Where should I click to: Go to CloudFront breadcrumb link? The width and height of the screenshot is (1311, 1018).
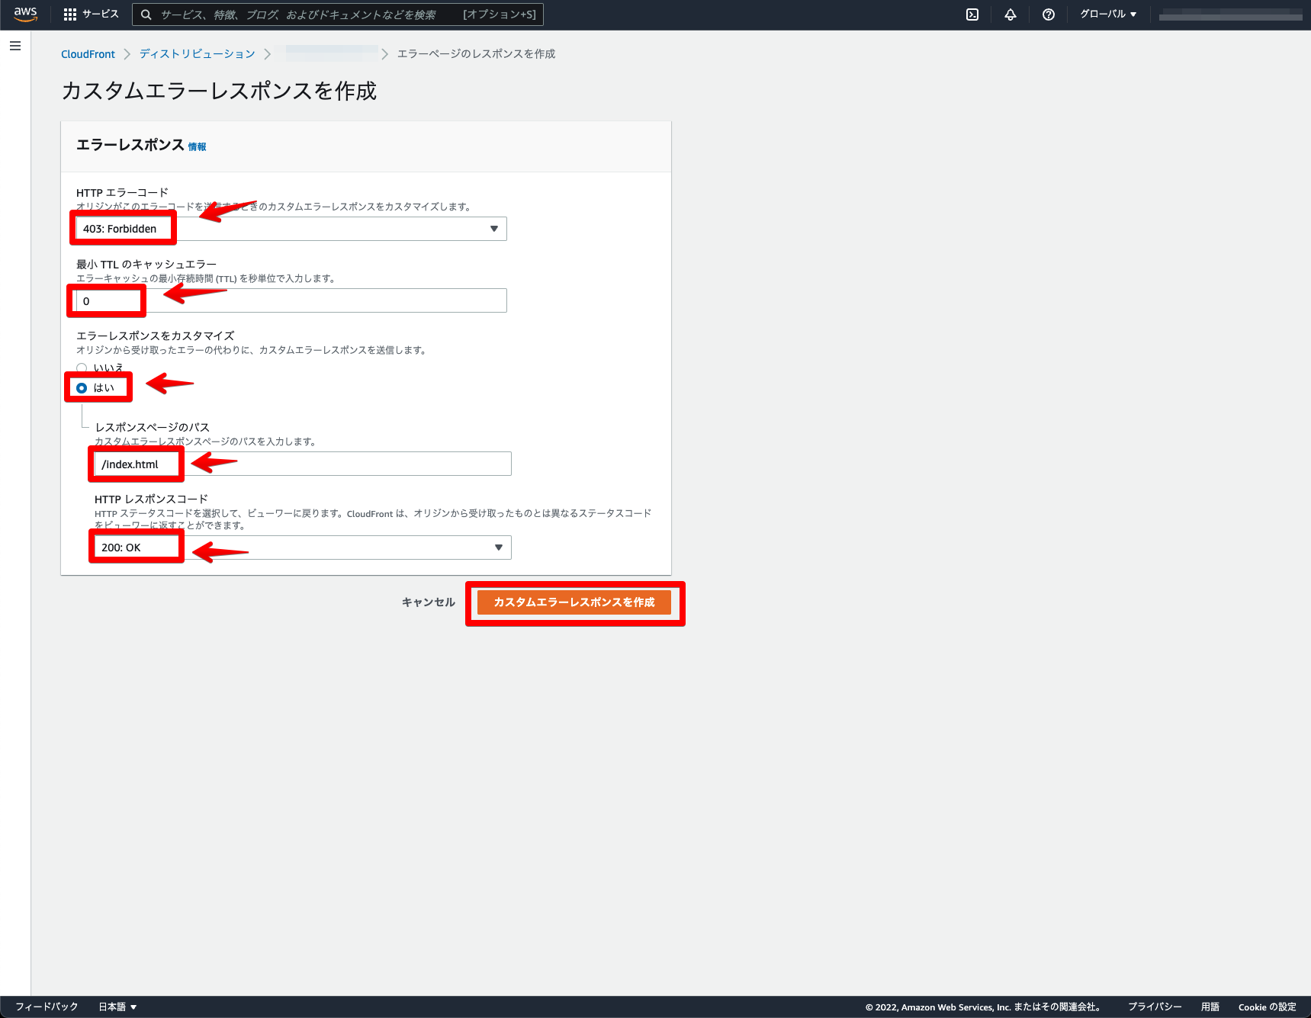[88, 54]
